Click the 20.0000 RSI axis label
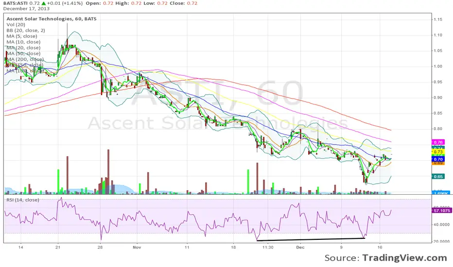The height and width of the screenshot is (267, 453). [441, 241]
